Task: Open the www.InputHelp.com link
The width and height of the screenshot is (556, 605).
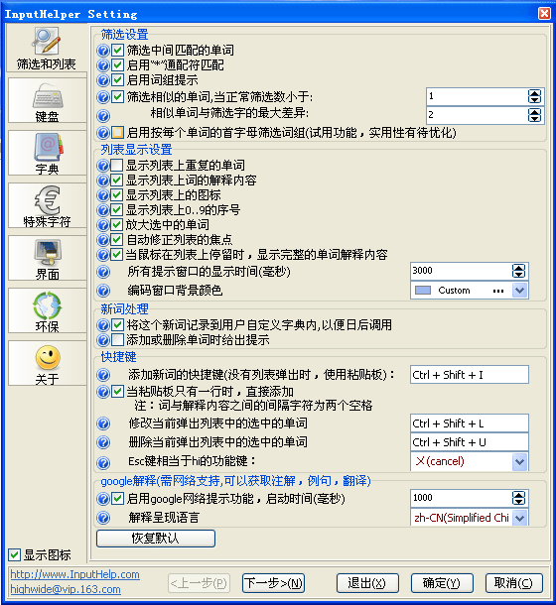Action: pyautogui.click(x=74, y=574)
